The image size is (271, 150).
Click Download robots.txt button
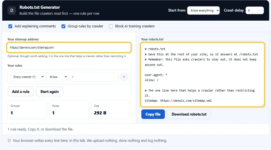[189, 114]
